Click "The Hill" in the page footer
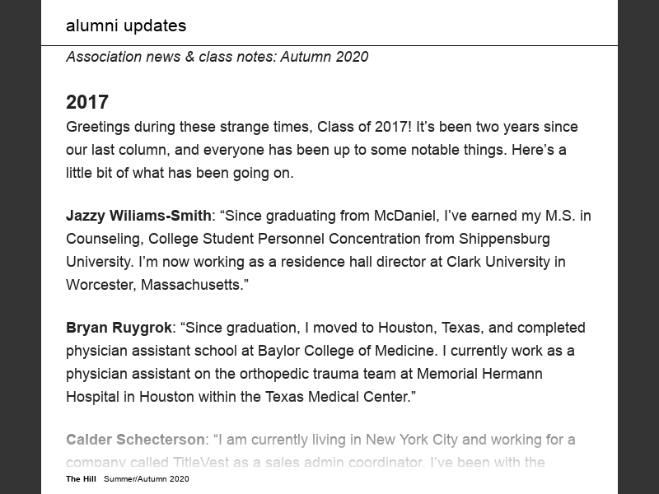The image size is (659, 494). [x=81, y=479]
